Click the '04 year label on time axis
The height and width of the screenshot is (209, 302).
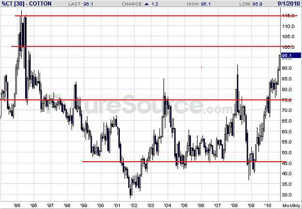pyautogui.click(x=167, y=205)
